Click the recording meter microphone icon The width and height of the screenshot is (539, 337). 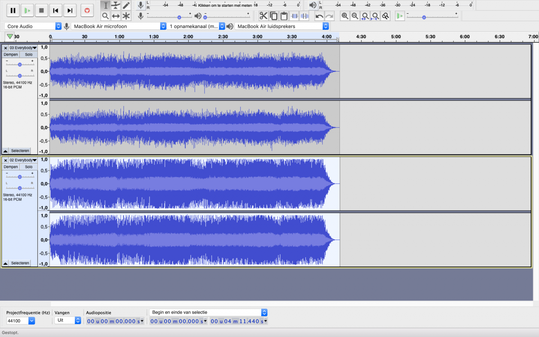pyautogui.click(x=140, y=5)
